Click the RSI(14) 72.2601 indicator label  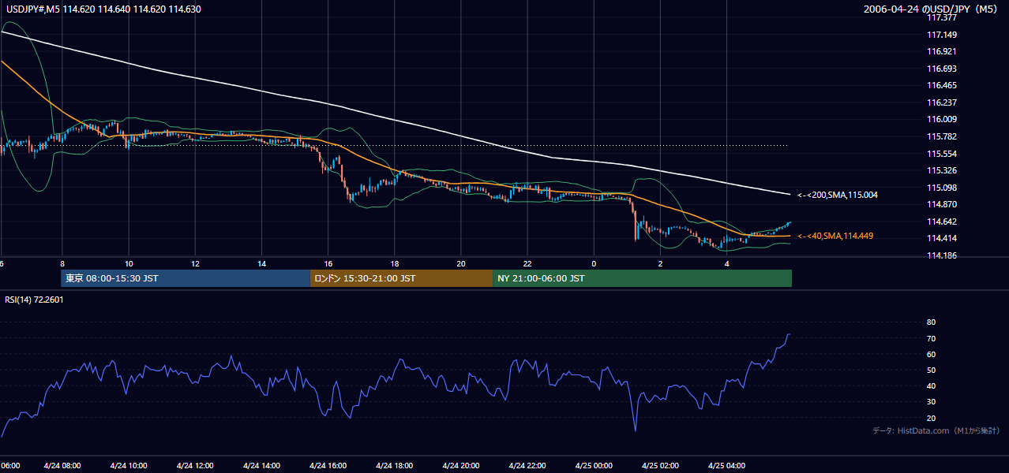click(x=32, y=300)
